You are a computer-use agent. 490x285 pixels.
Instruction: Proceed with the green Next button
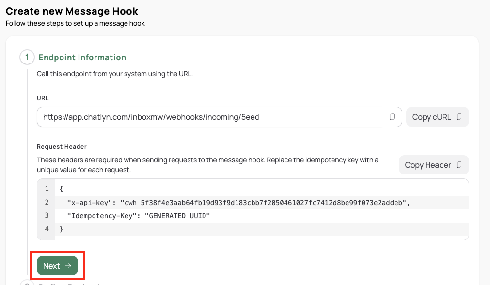(57, 266)
